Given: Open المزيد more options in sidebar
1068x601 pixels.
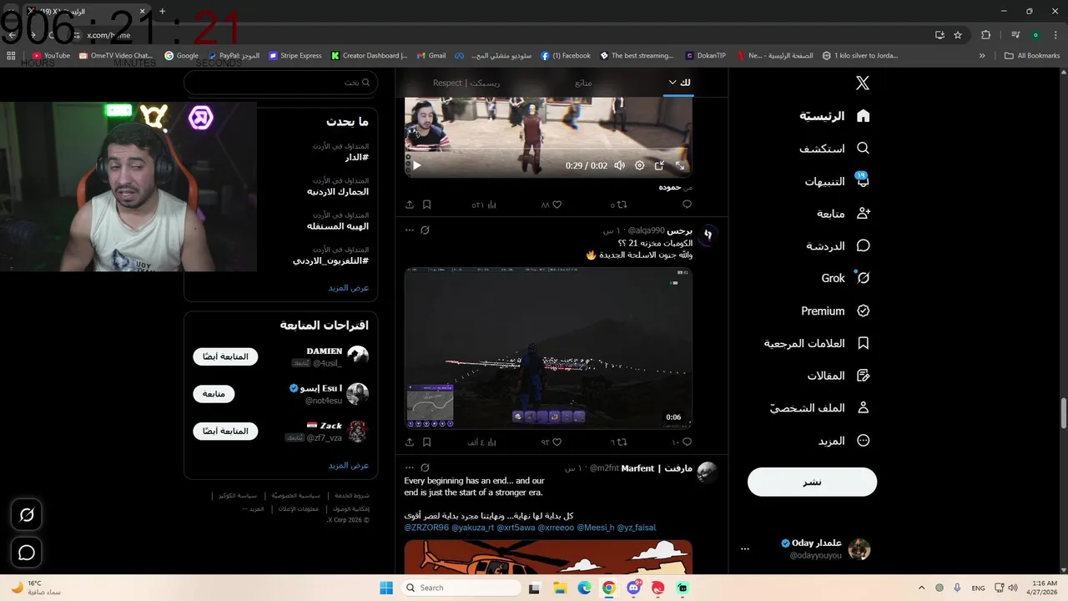Looking at the screenshot, I should [x=844, y=441].
